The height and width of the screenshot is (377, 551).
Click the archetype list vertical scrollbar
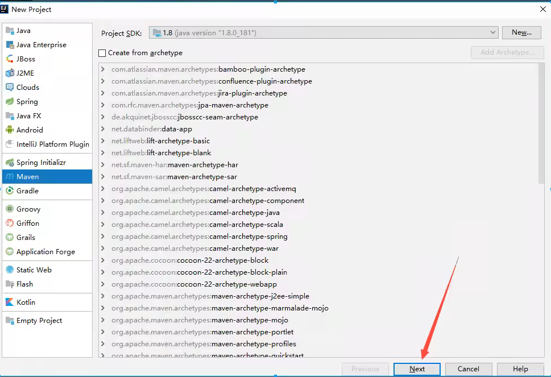tap(541, 123)
